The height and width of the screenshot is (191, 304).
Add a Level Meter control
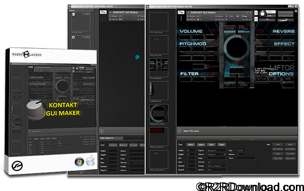coord(290,149)
